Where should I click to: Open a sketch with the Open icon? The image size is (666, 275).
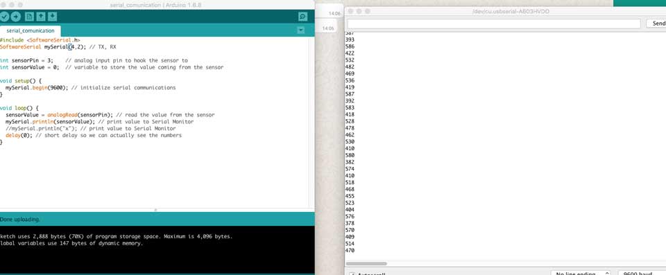tap(41, 17)
